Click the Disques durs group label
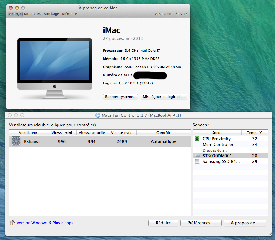The image size is (275, 240). point(215,150)
